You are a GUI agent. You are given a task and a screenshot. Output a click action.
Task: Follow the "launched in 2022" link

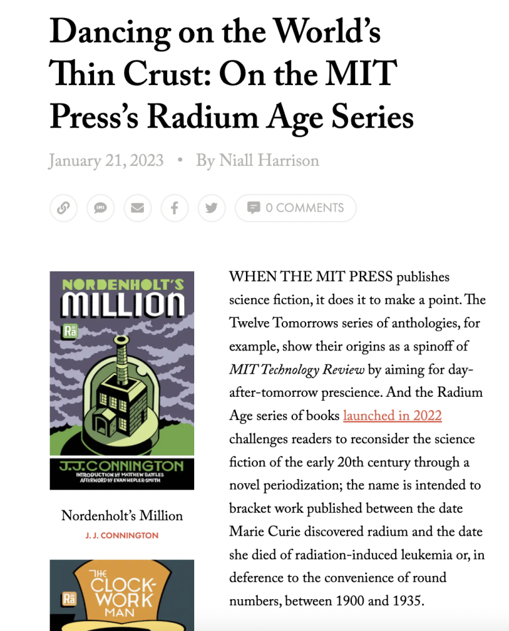(x=392, y=416)
